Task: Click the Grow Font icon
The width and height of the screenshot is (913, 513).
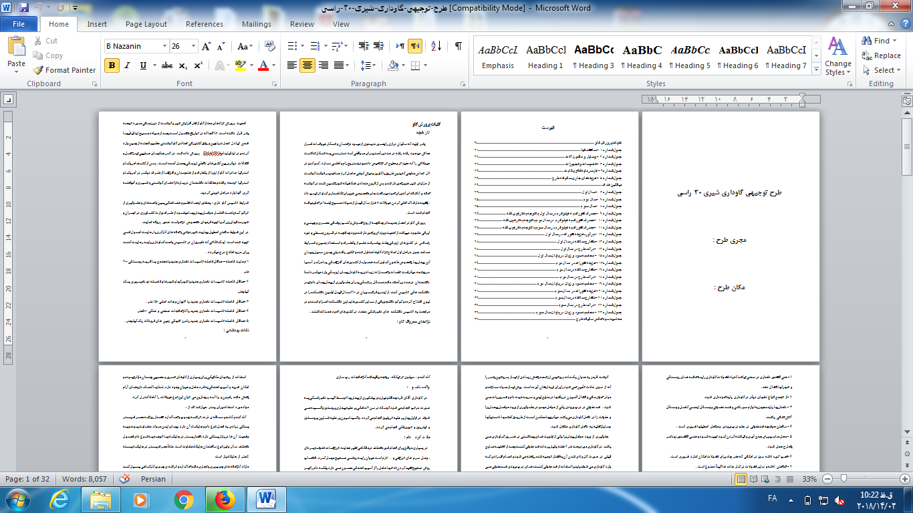Action: click(x=206, y=47)
